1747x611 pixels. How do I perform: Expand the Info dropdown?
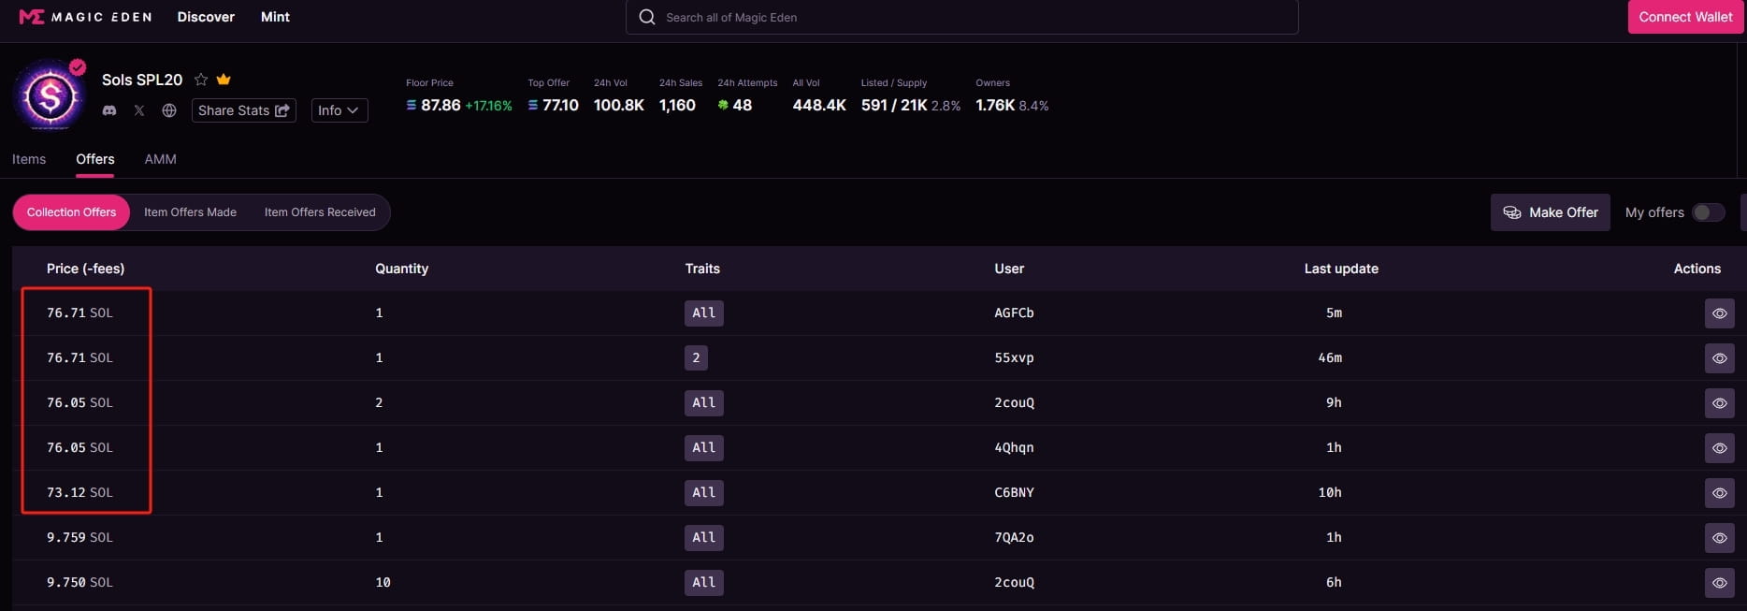point(339,110)
